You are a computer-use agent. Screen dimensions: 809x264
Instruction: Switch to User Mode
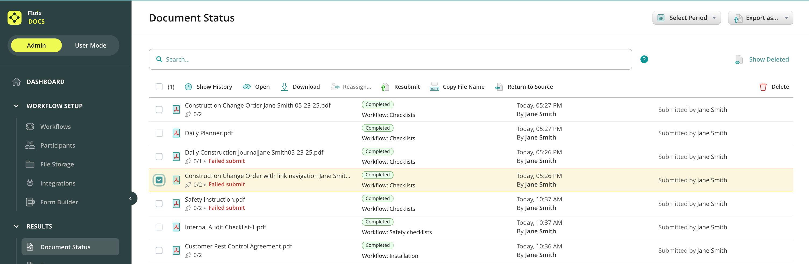[90, 45]
